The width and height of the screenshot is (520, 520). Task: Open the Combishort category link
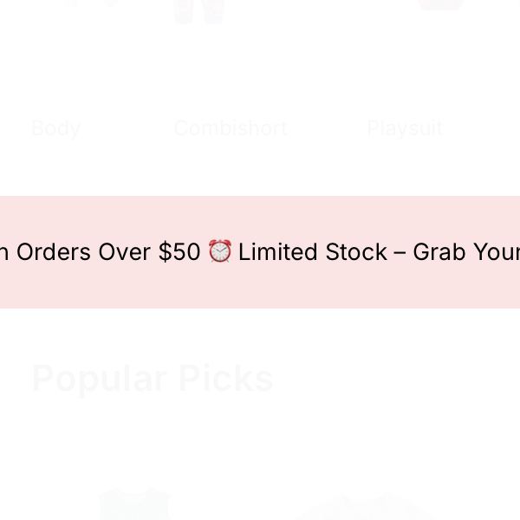click(230, 128)
